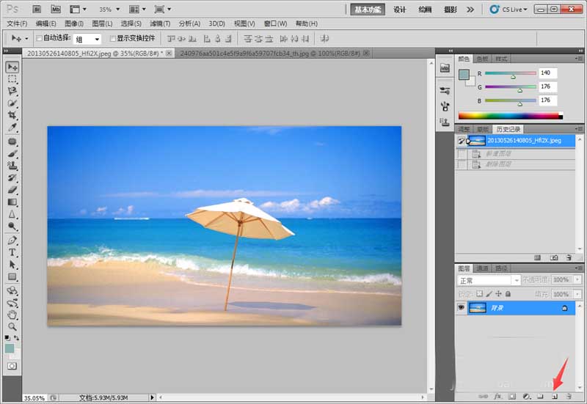The image size is (587, 404).
Task: Open the auto-select 组 dropdown
Action: click(x=87, y=39)
